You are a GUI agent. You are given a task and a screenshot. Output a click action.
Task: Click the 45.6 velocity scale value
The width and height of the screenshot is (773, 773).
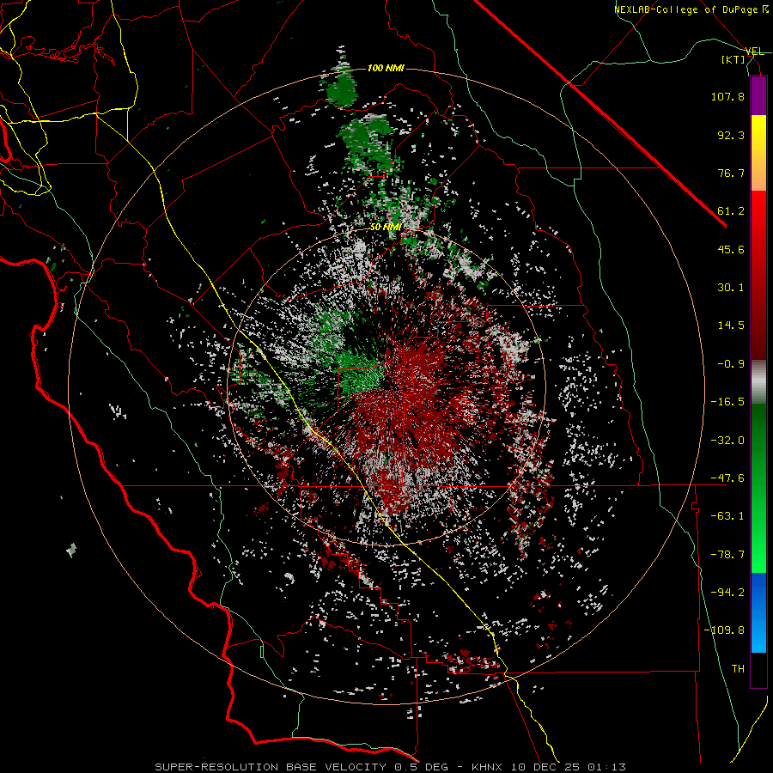coord(731,249)
